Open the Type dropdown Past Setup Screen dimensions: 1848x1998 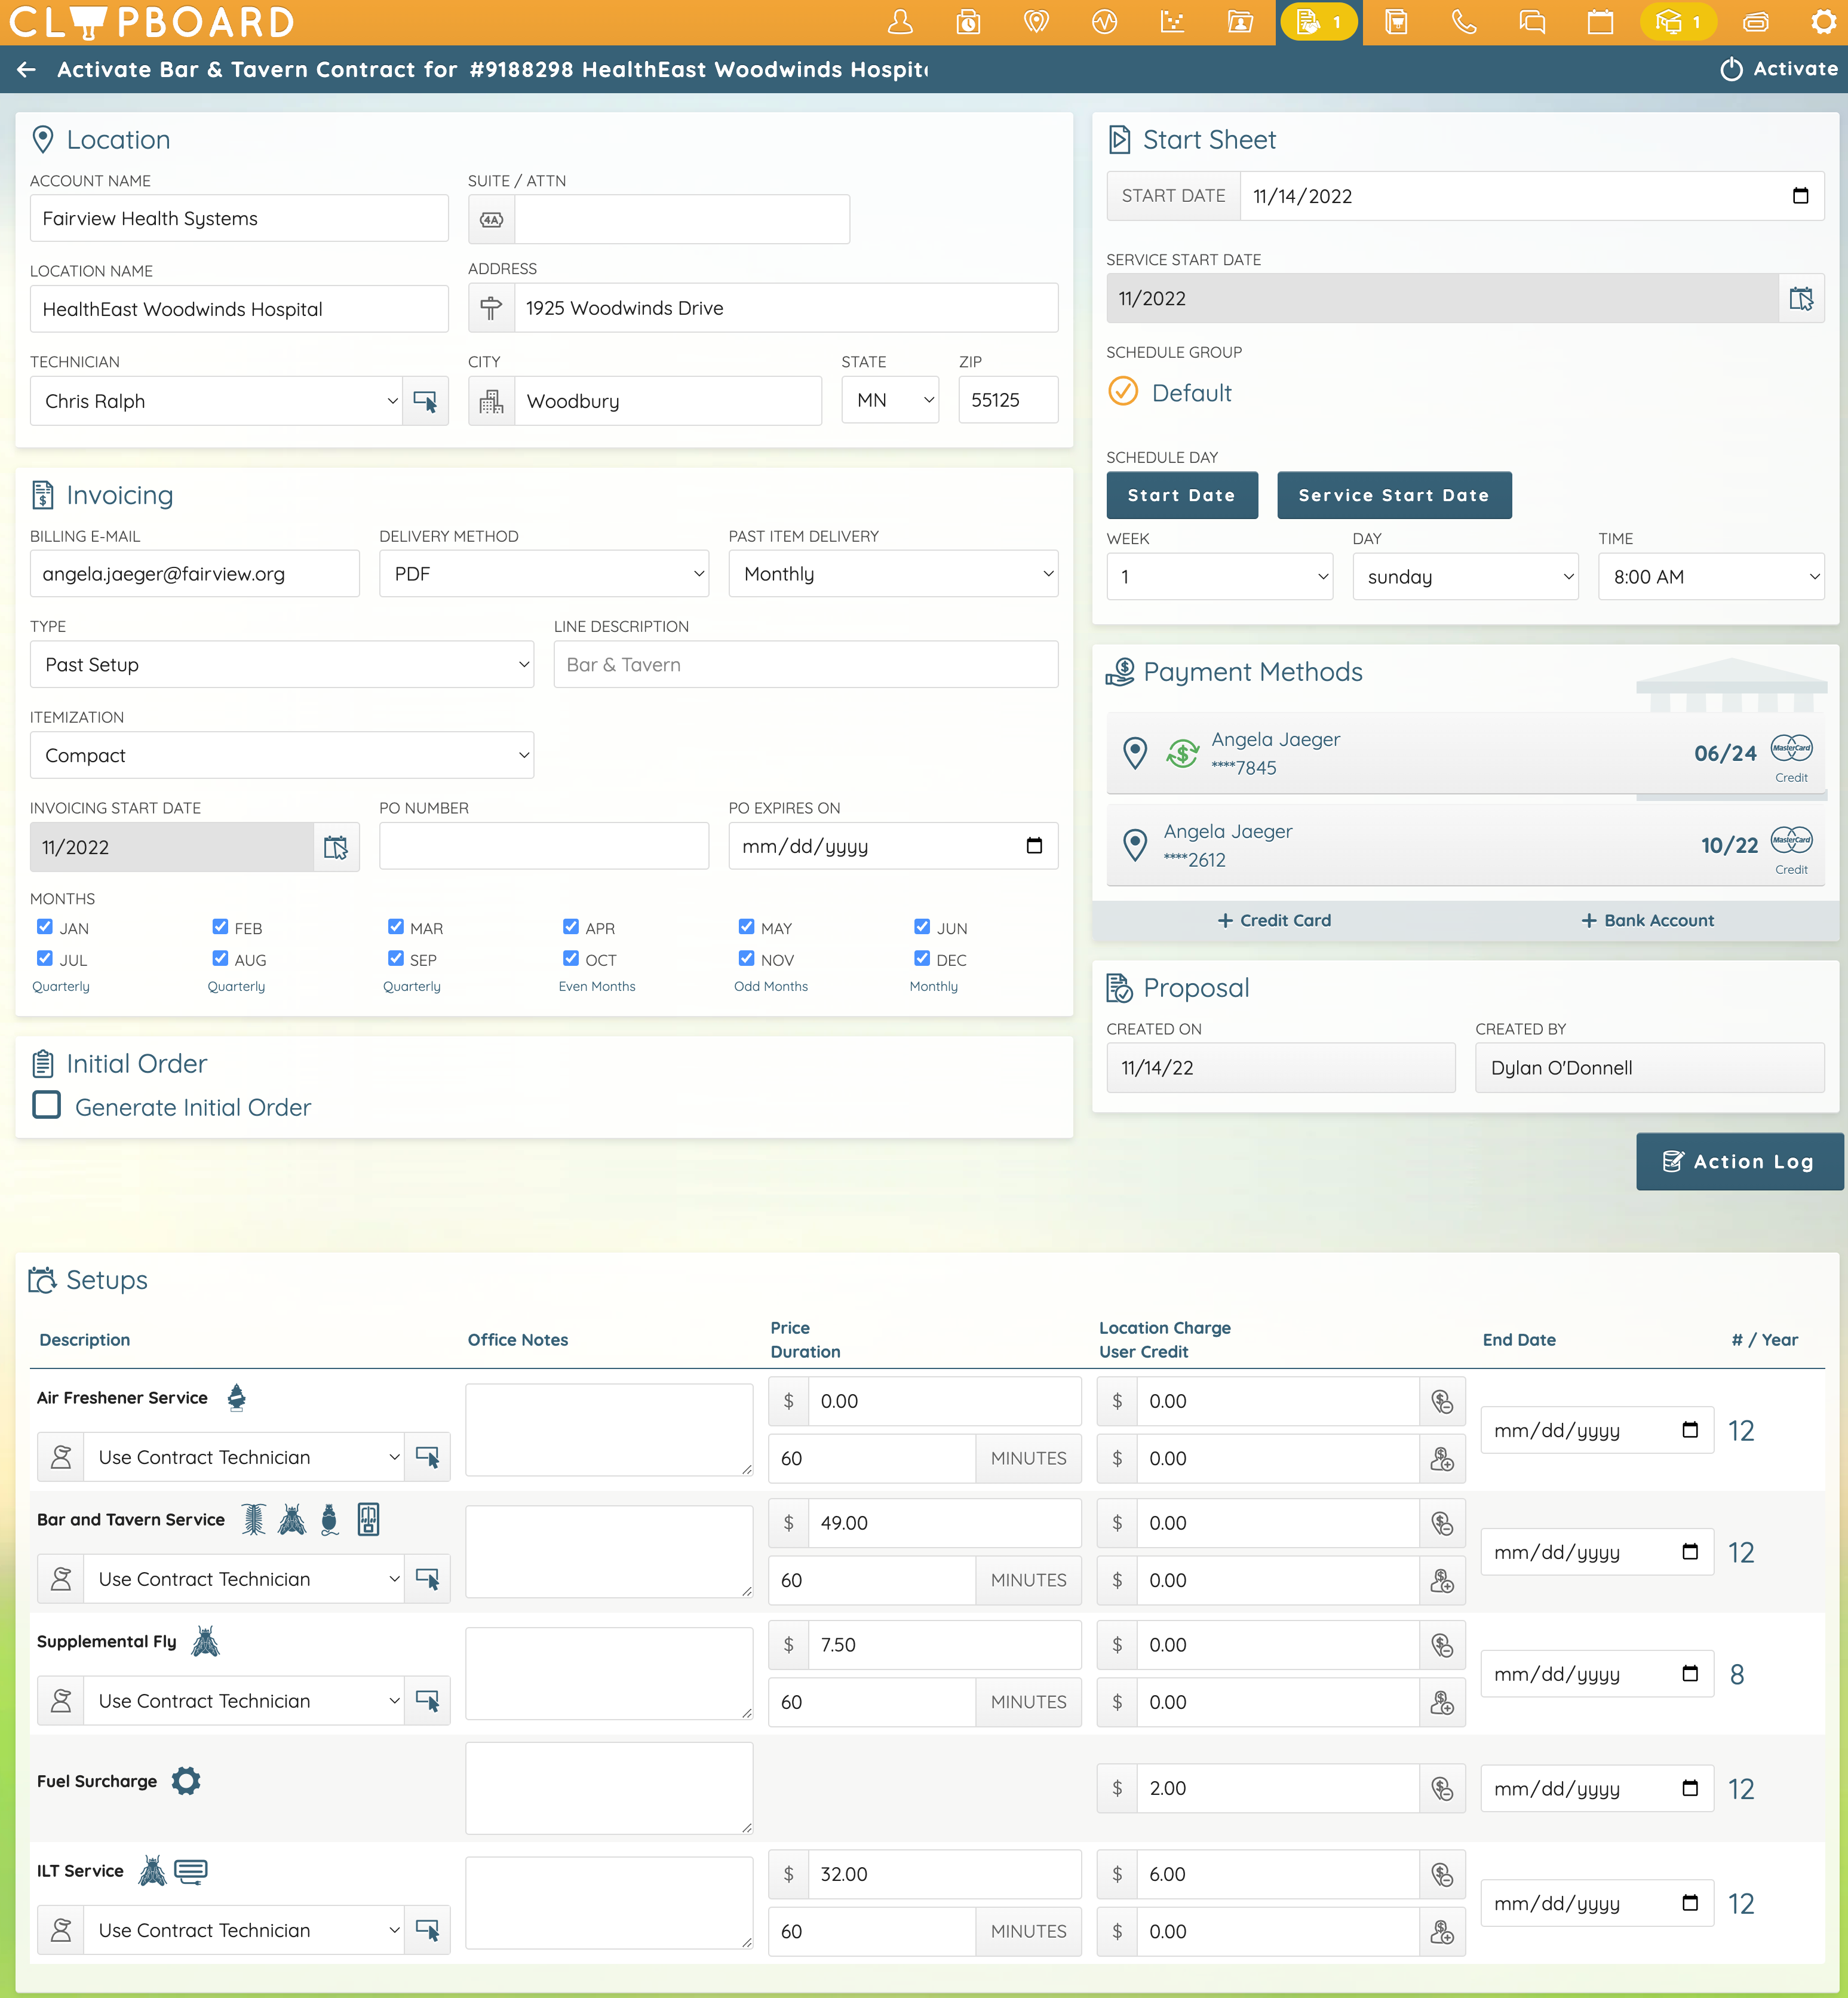(282, 665)
